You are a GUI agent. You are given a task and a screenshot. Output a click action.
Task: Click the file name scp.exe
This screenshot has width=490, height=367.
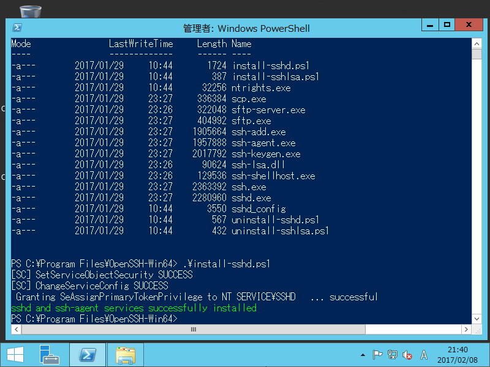pyautogui.click(x=249, y=98)
